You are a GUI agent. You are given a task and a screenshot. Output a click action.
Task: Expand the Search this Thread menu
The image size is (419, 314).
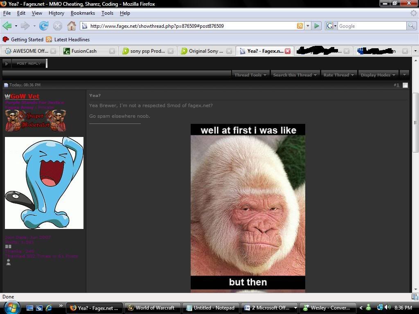point(295,75)
